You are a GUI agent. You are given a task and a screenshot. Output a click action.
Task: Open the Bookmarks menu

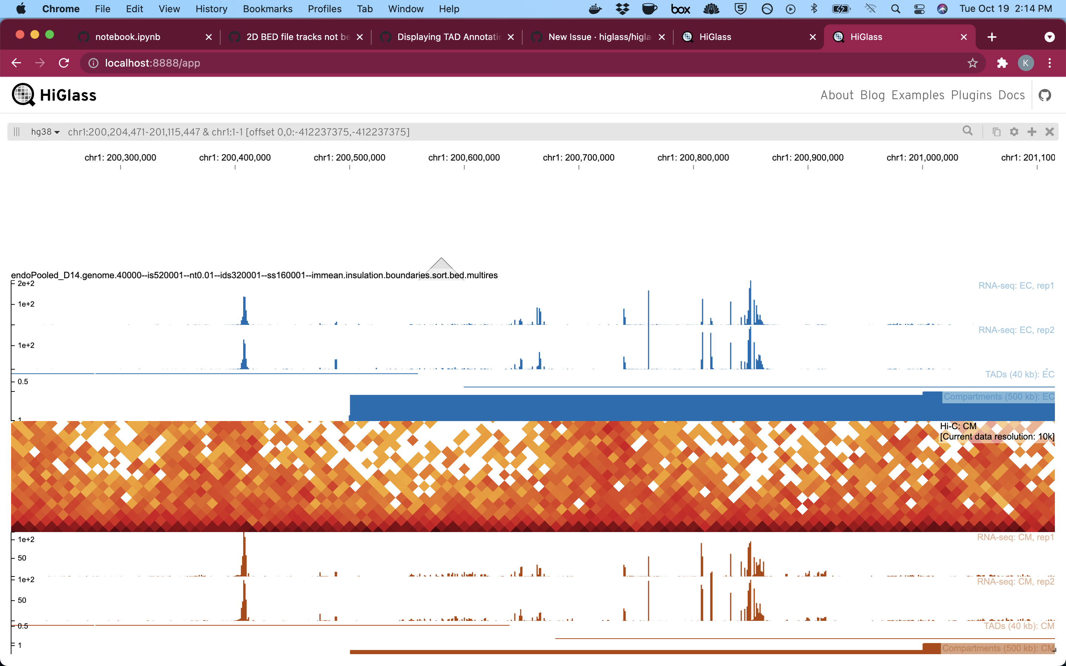pyautogui.click(x=267, y=9)
